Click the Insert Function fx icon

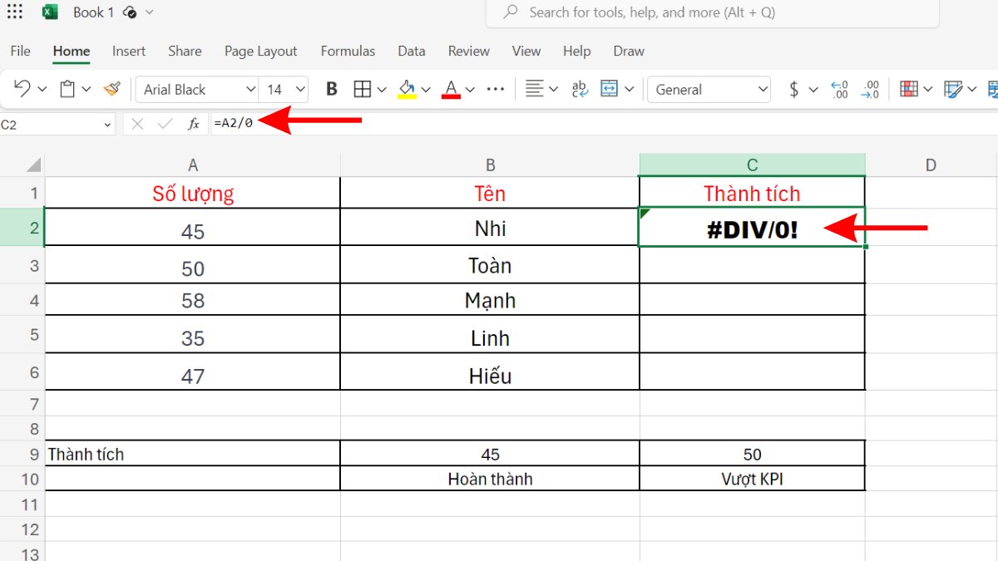193,124
